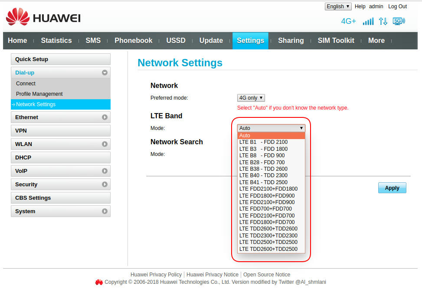
Task: Open the USSD tab
Action: click(x=176, y=41)
